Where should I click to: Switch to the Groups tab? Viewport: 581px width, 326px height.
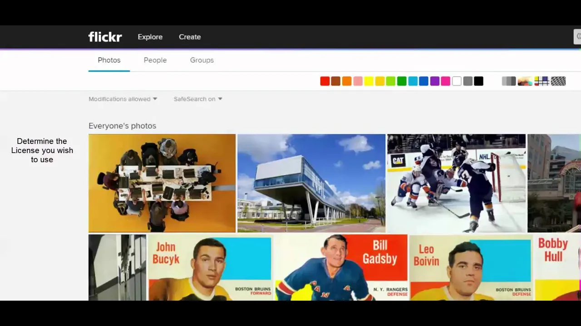tap(202, 60)
